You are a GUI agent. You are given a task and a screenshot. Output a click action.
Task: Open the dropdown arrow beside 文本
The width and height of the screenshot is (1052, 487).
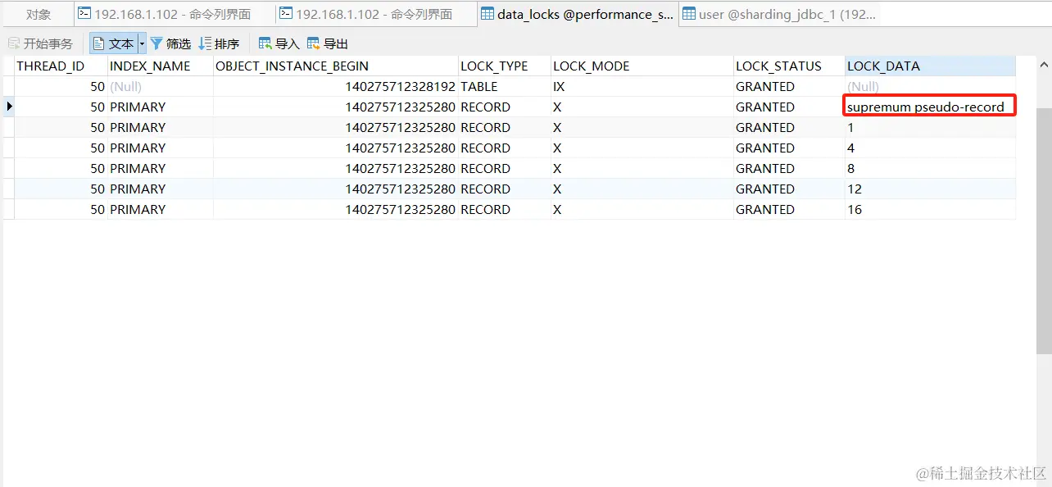coord(142,43)
